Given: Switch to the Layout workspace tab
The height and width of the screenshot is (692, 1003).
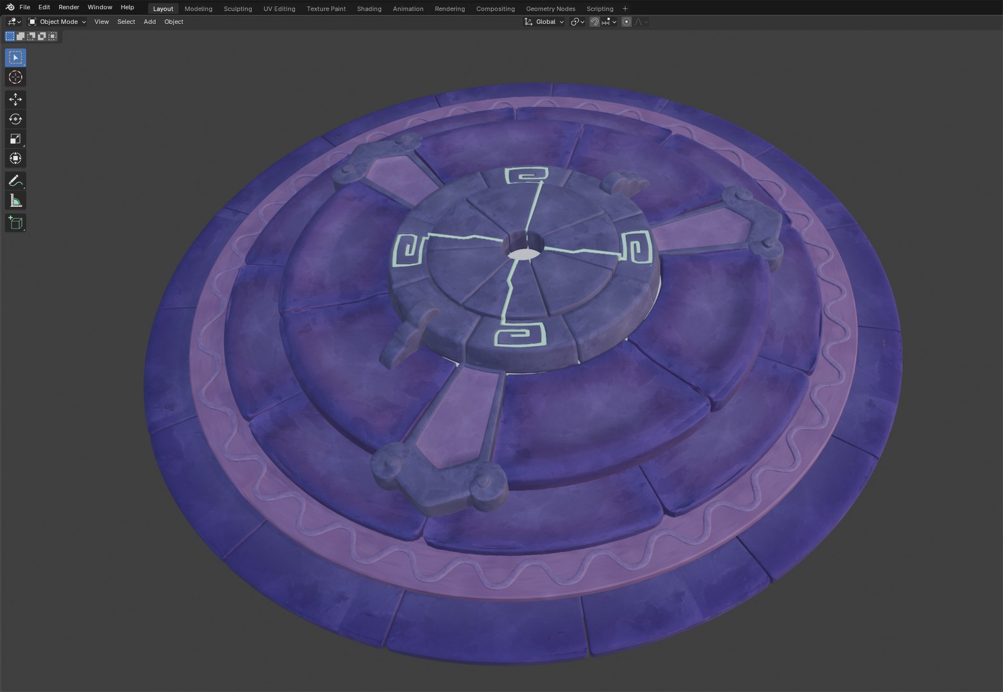Looking at the screenshot, I should (x=163, y=8).
